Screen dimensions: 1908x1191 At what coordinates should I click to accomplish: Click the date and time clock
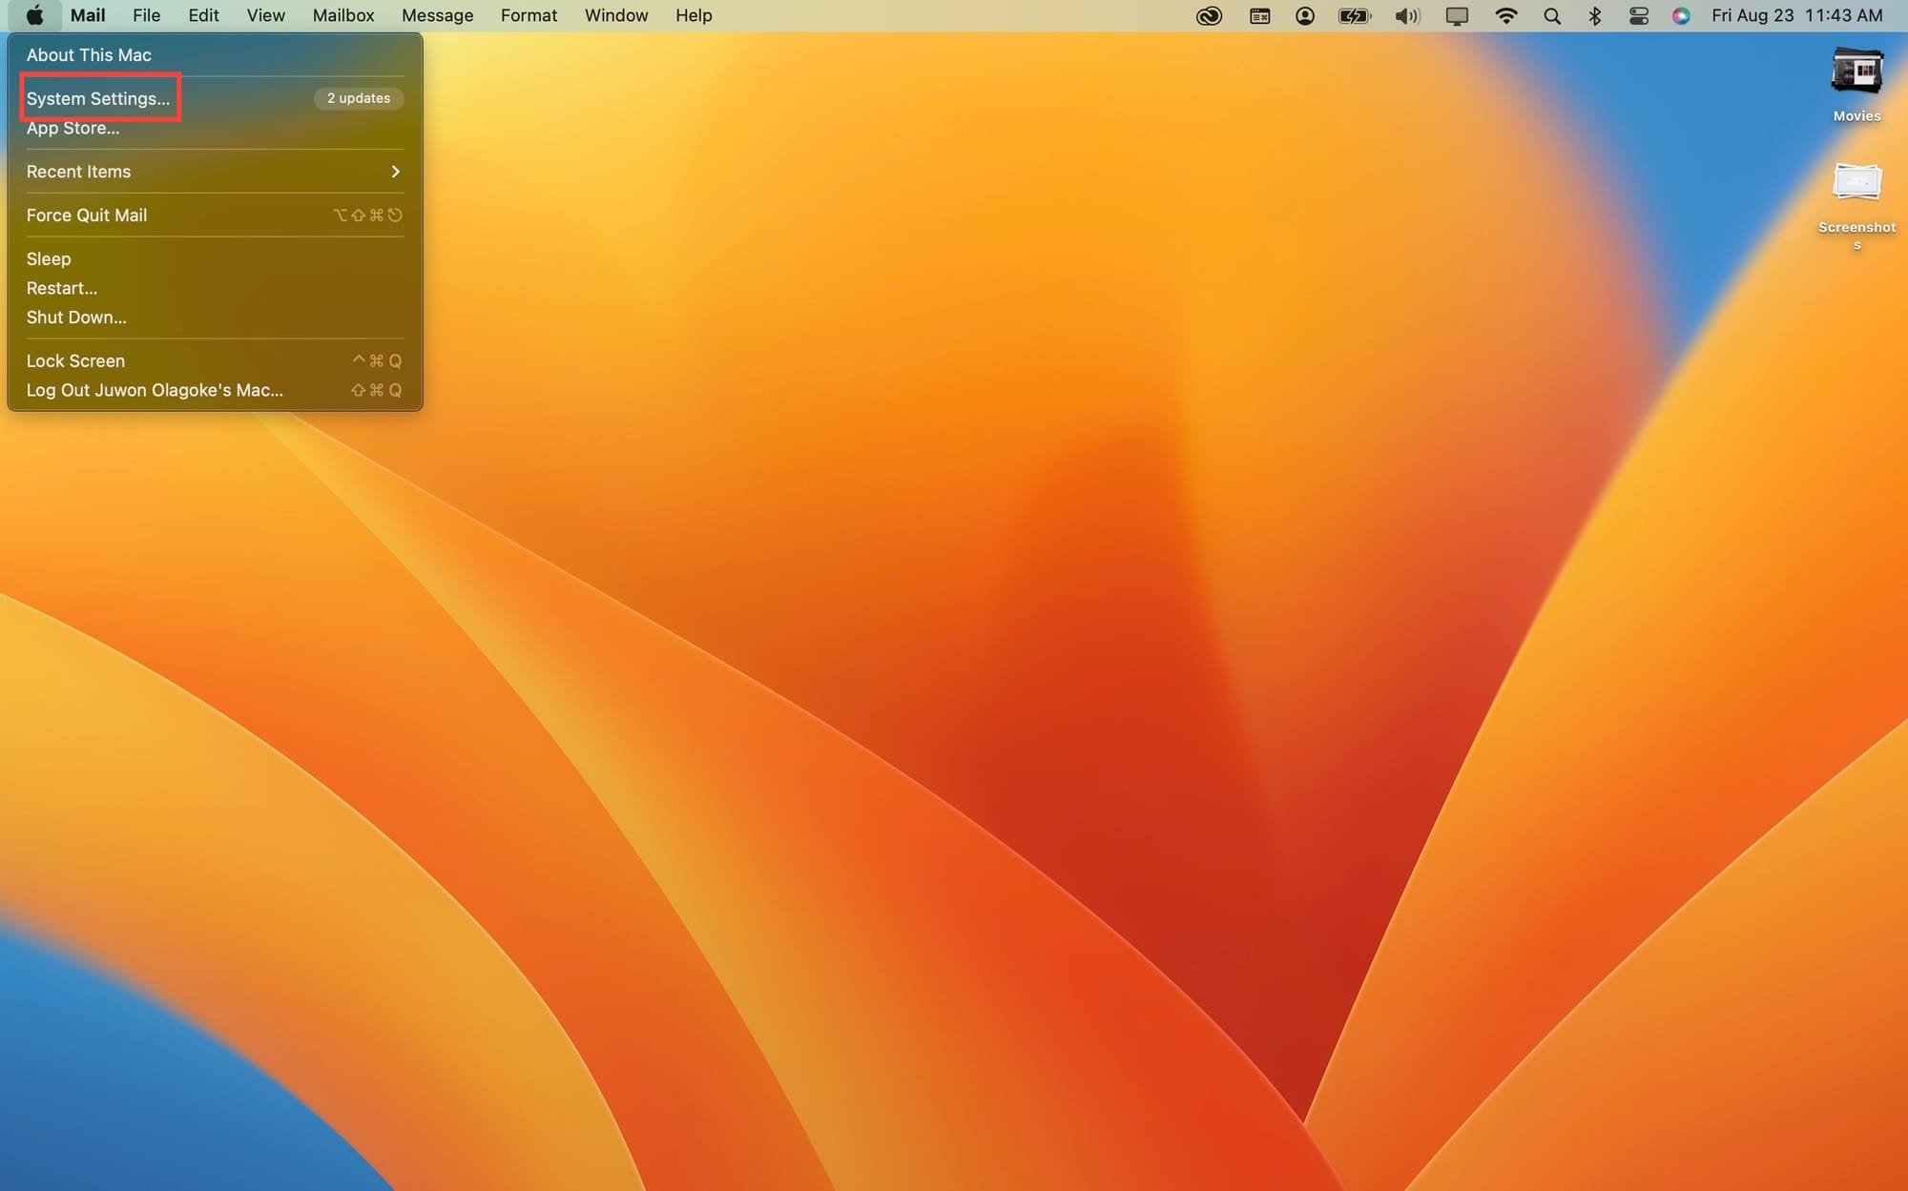pyautogui.click(x=1796, y=15)
